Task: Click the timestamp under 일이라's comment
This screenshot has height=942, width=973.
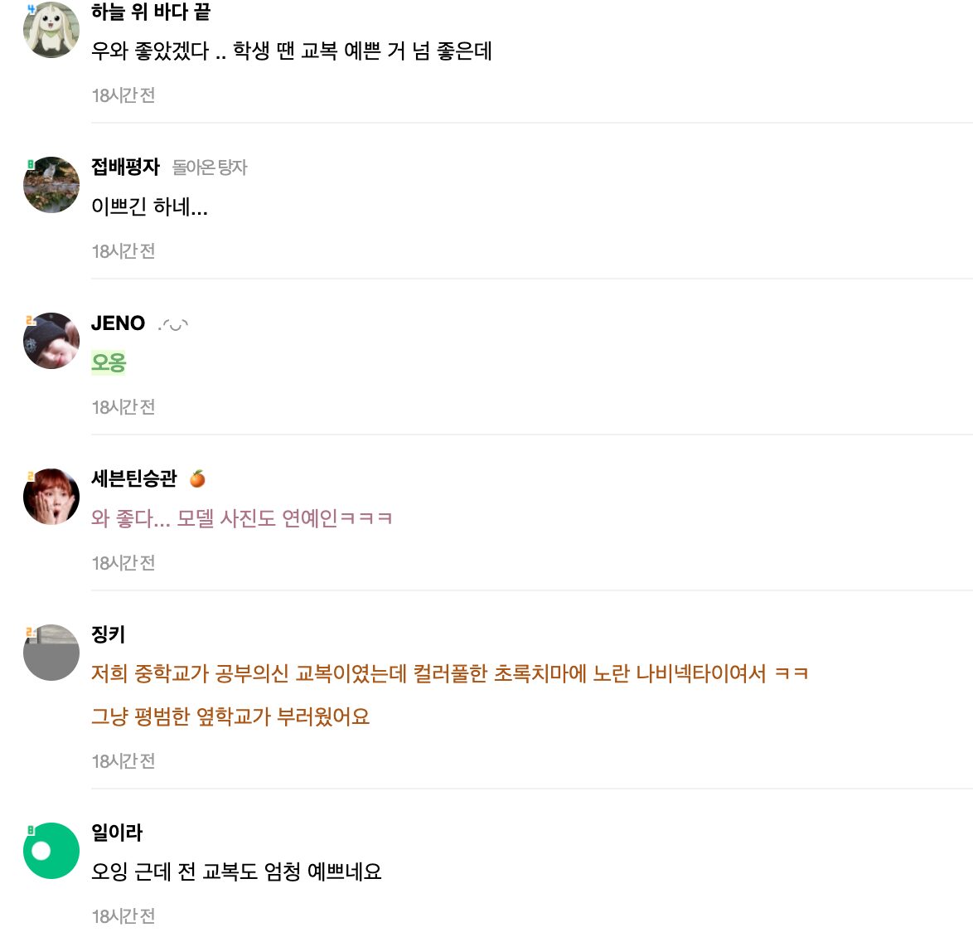Action: click(123, 916)
